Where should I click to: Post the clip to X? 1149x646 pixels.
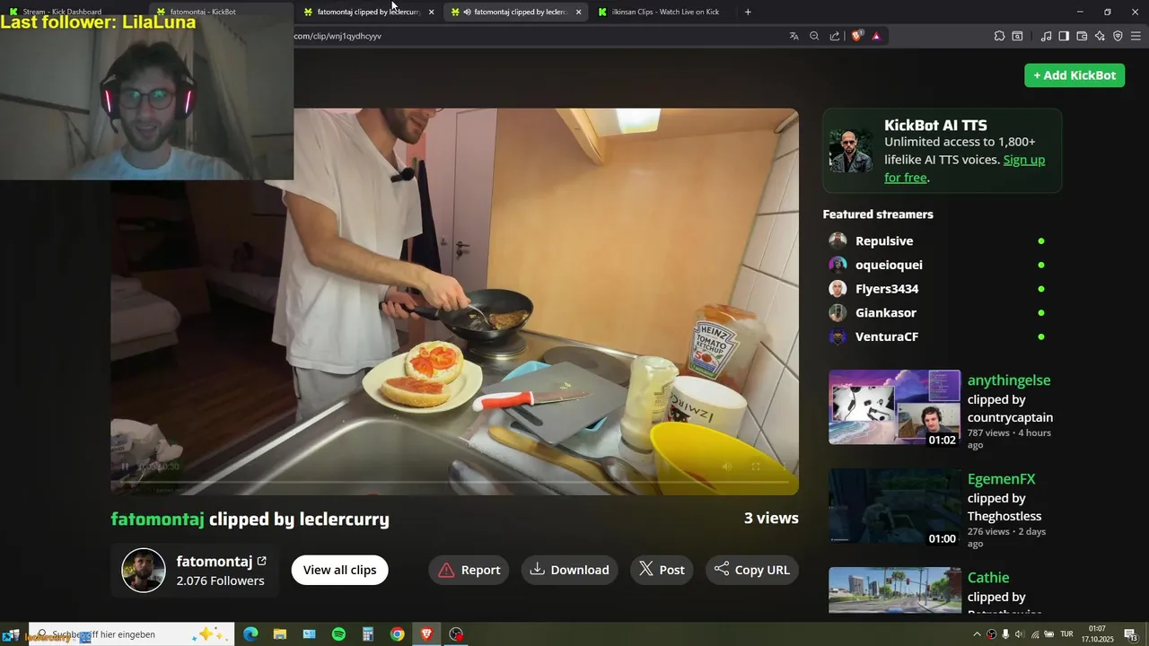[662, 570]
